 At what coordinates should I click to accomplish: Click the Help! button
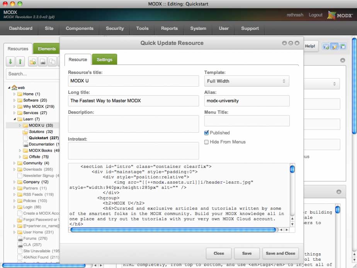(x=310, y=46)
